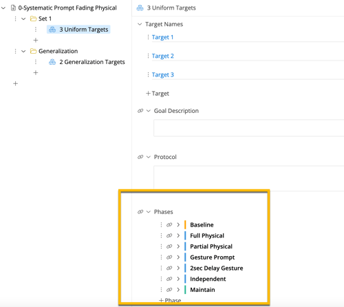Image resolution: width=344 pixels, height=307 pixels.
Task: Click the drag handle beside Full Physical phase
Action: [161, 235]
